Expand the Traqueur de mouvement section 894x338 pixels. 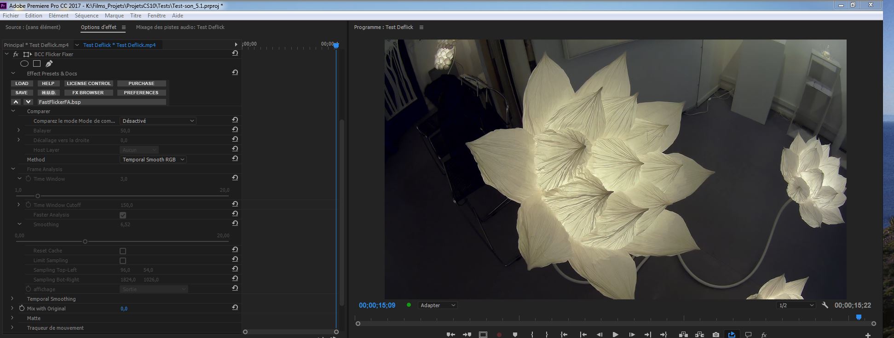coord(12,328)
